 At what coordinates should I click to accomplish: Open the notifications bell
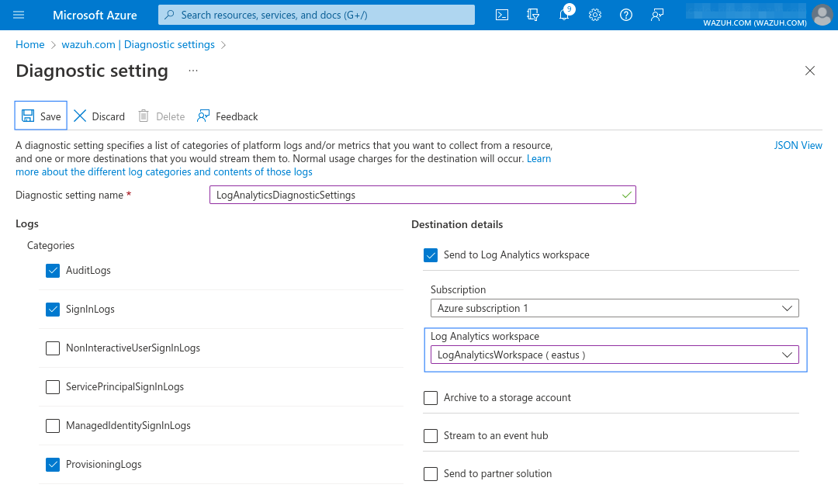tap(564, 15)
